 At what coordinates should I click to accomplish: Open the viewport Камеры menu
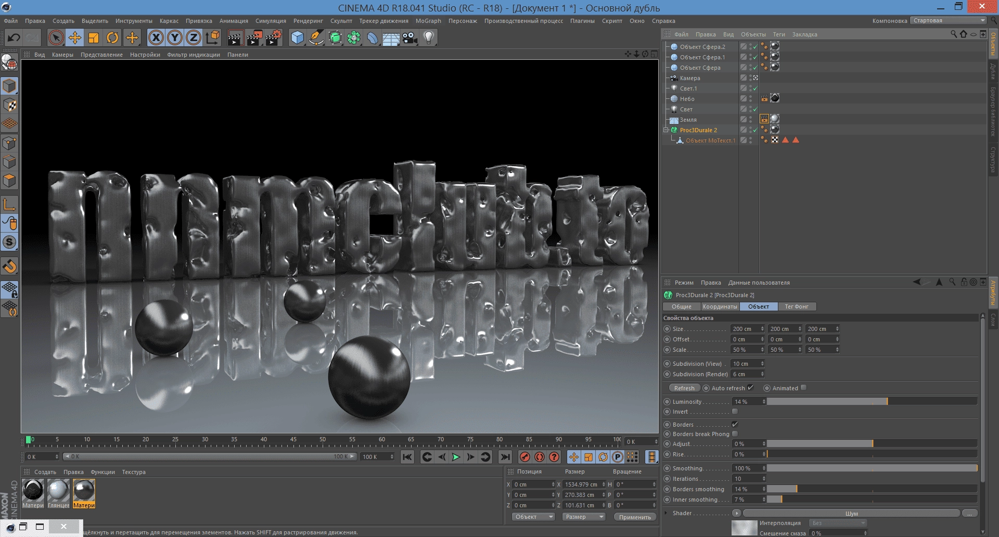[x=62, y=55]
